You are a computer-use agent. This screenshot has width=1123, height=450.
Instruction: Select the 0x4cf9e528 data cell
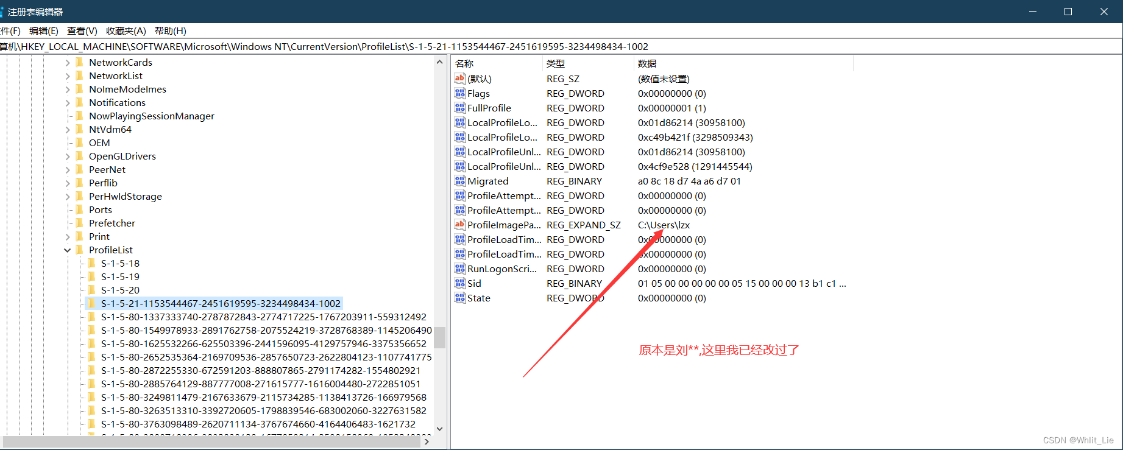click(695, 166)
